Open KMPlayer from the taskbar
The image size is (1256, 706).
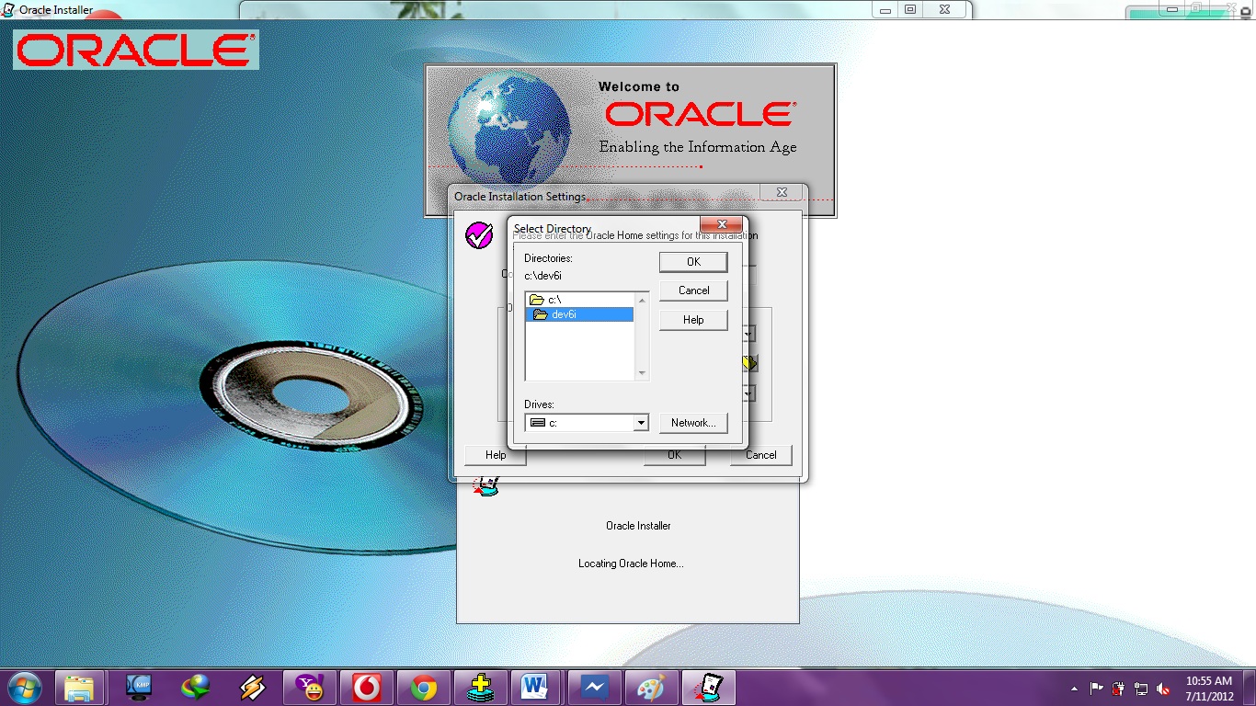click(139, 688)
